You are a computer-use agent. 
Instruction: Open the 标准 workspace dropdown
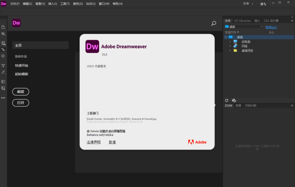click(248, 4)
